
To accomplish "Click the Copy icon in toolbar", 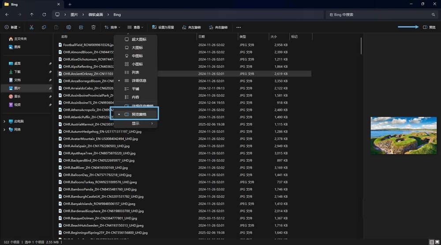I will tap(44, 27).
